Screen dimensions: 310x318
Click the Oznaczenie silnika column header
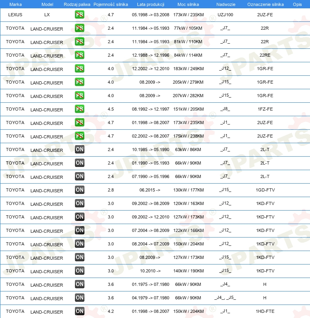[x=265, y=4]
